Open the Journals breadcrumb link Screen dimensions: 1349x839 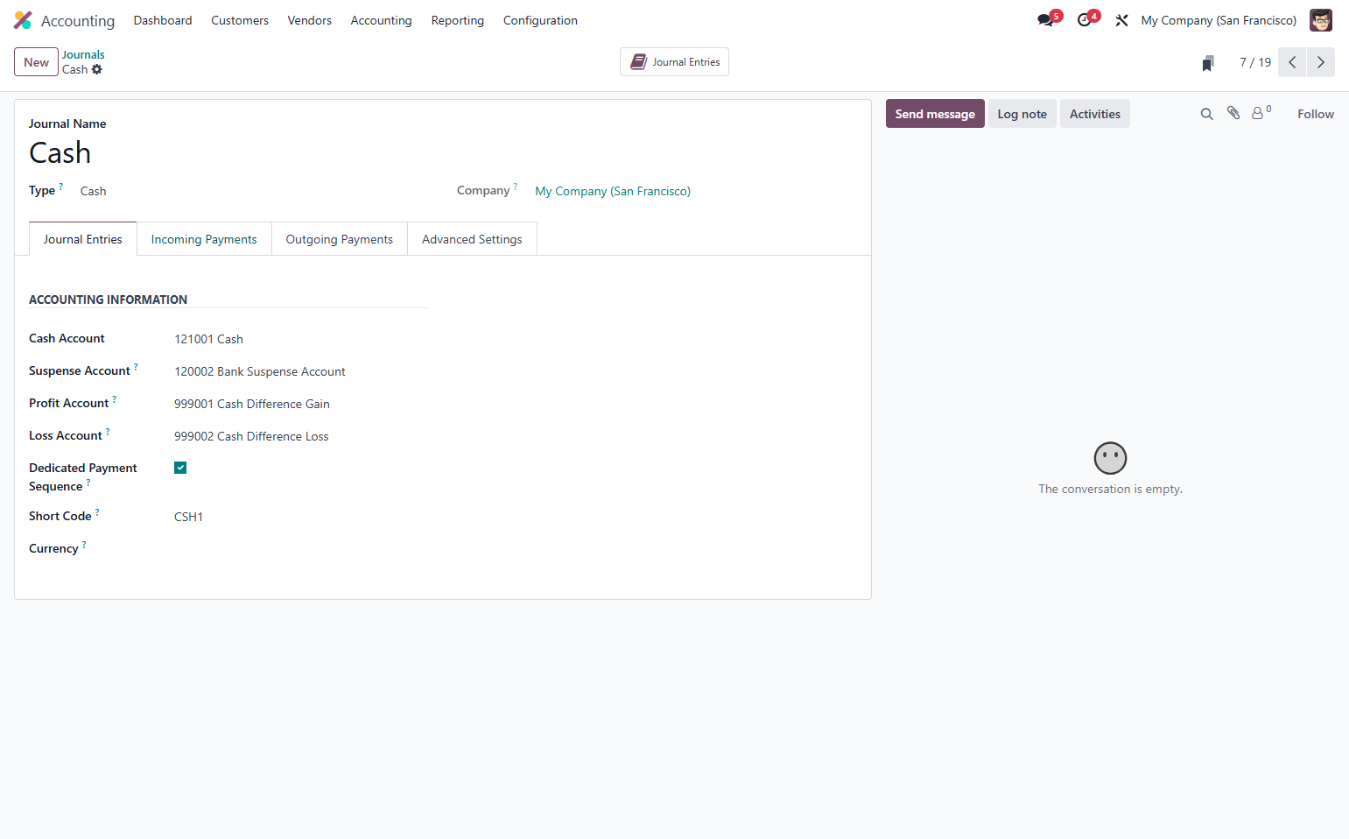83,54
